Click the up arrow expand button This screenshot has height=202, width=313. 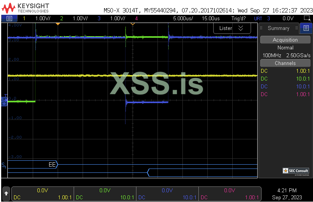tap(6, 194)
